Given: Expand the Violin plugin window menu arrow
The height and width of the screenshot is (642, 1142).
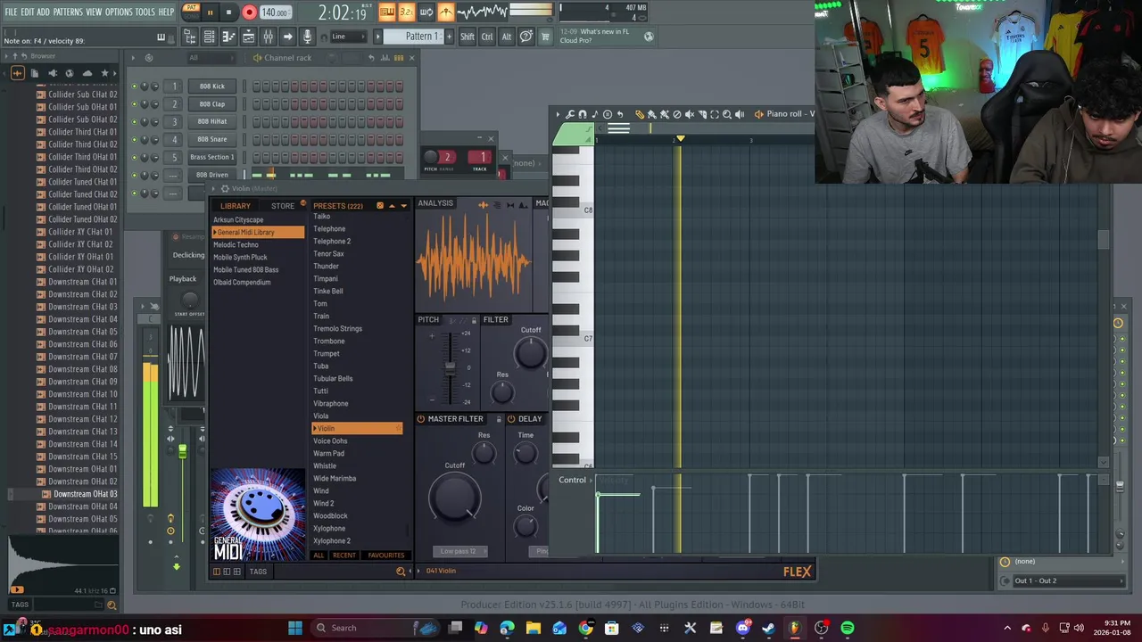Looking at the screenshot, I should tap(215, 189).
